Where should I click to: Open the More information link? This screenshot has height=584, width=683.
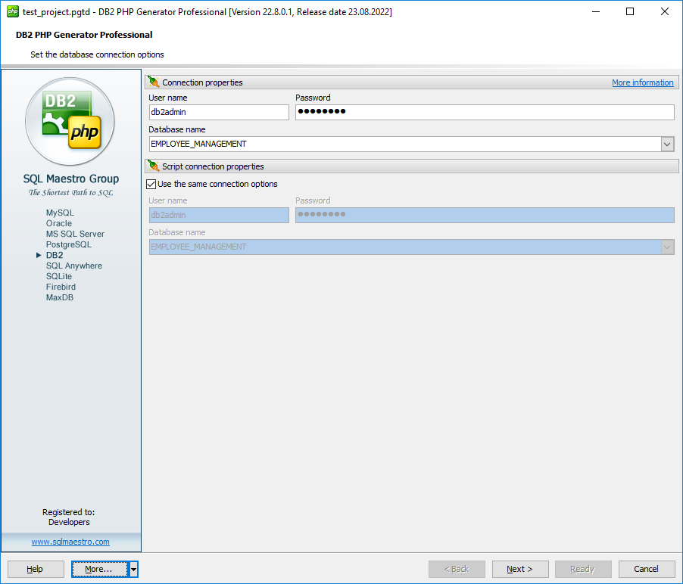coord(642,82)
